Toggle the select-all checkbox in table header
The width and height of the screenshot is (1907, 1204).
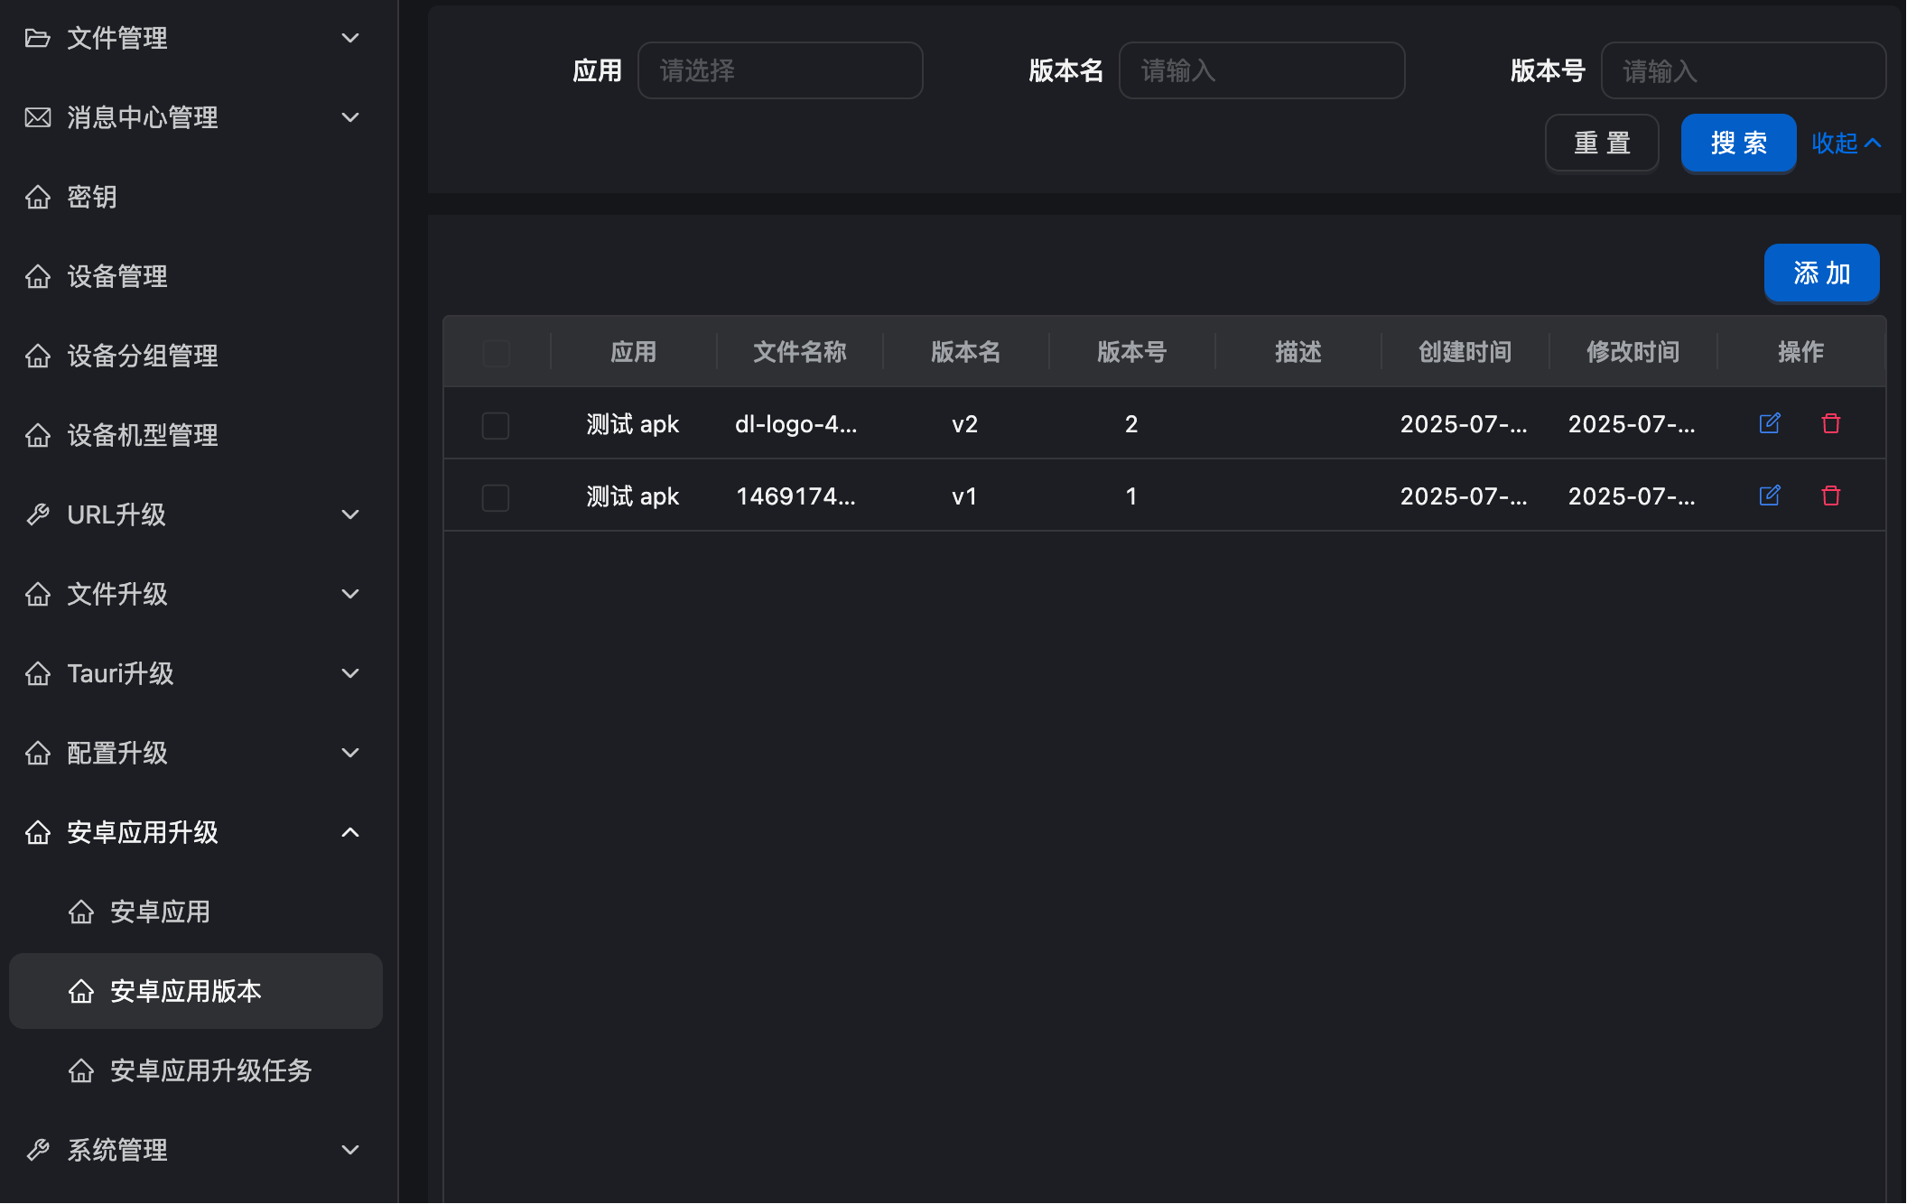pyautogui.click(x=496, y=352)
